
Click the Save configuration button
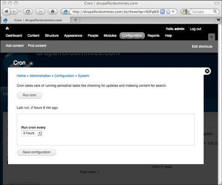[37, 152]
